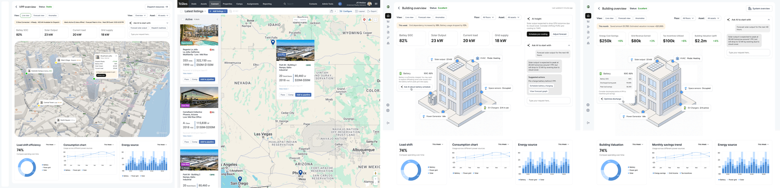Click the Configure button above the map
The width and height of the screenshot is (780, 188).
(x=346, y=11)
